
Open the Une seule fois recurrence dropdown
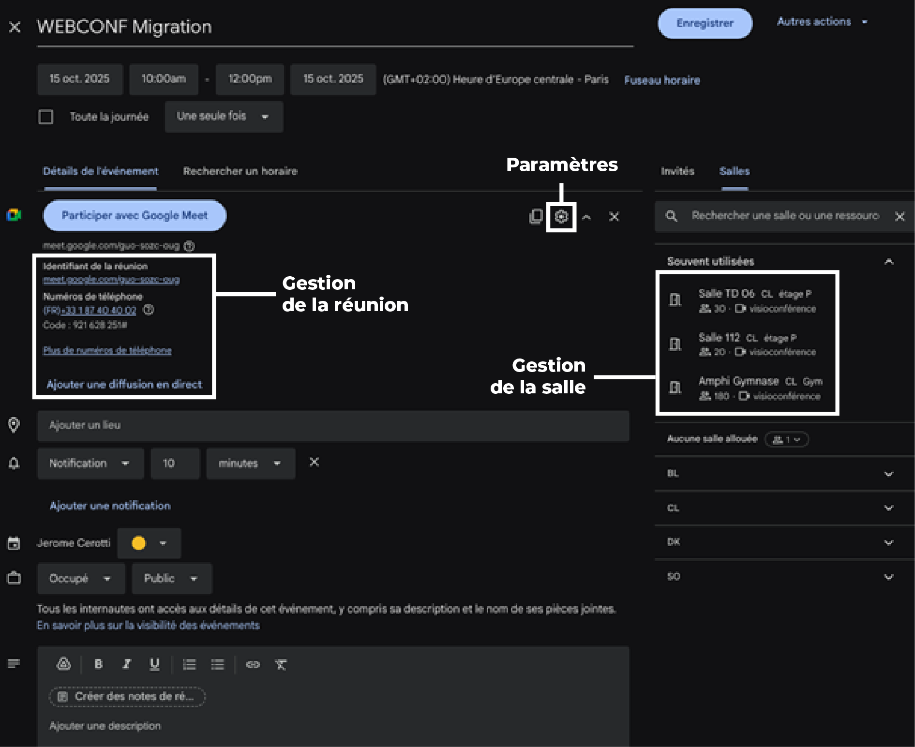pos(224,117)
